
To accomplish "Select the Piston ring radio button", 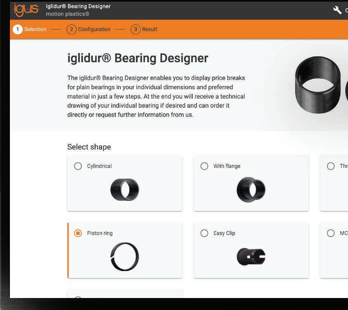I will click(78, 233).
